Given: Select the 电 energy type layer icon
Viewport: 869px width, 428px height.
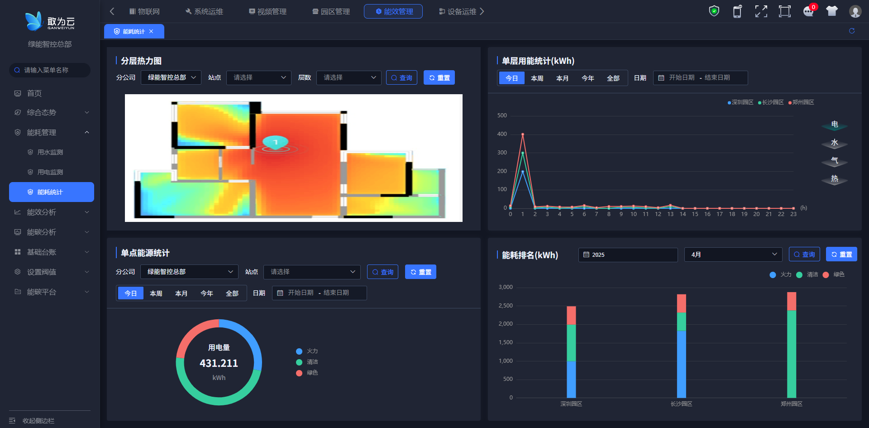Looking at the screenshot, I should tap(835, 125).
